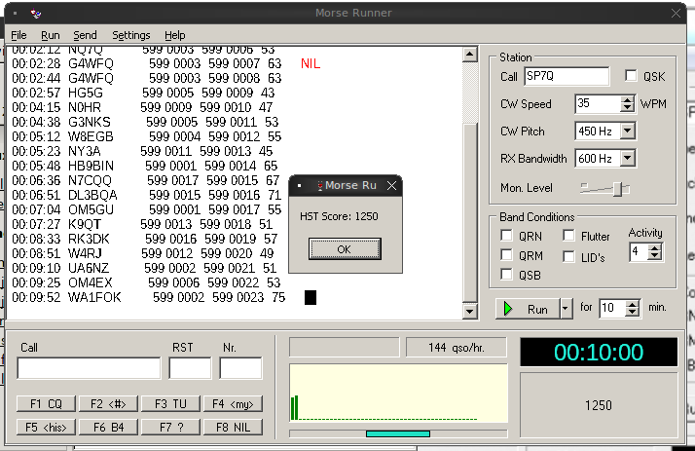Image resolution: width=695 pixels, height=451 pixels.
Task: Click the QSO rate graph panel
Action: click(x=398, y=394)
